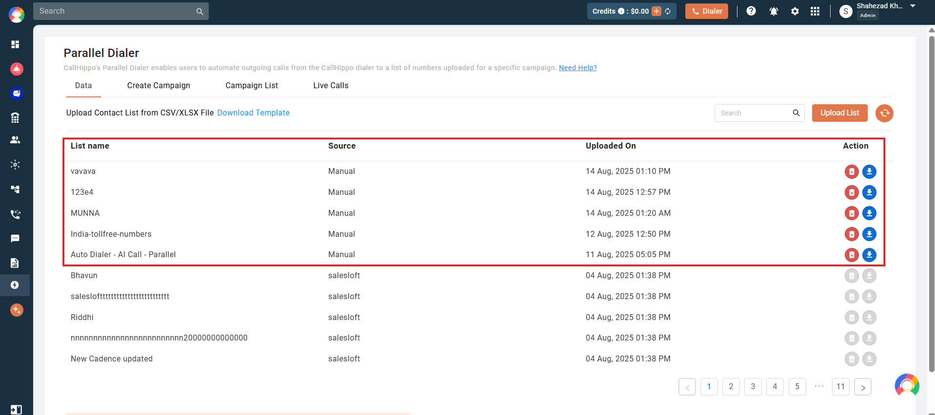Go to page 4 of the list
The width and height of the screenshot is (935, 415).
tap(775, 387)
